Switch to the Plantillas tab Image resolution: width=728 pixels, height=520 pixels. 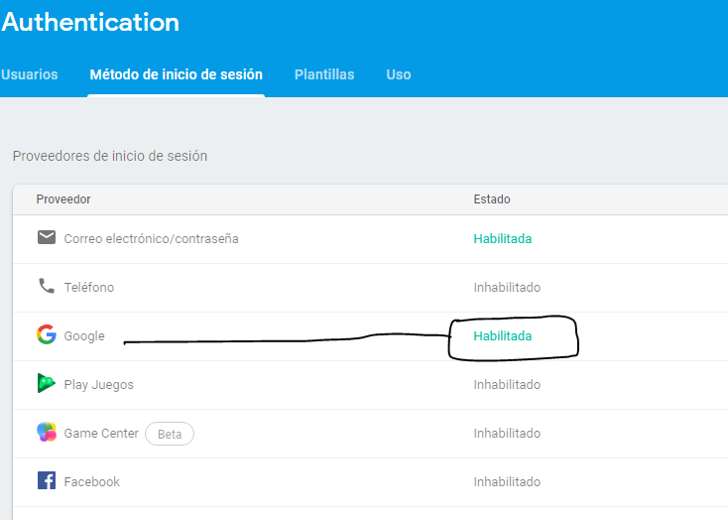(324, 74)
